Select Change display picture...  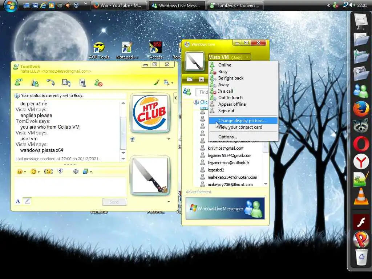click(243, 121)
